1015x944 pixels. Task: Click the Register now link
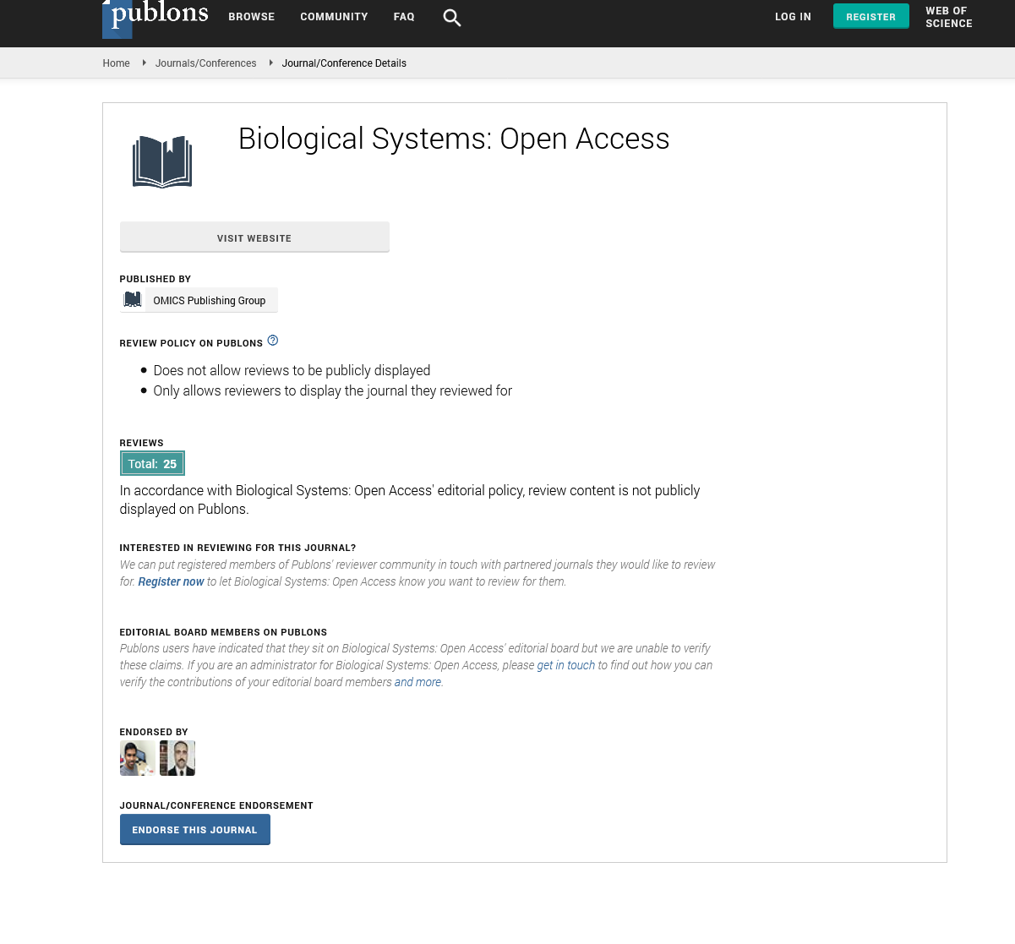point(171,581)
